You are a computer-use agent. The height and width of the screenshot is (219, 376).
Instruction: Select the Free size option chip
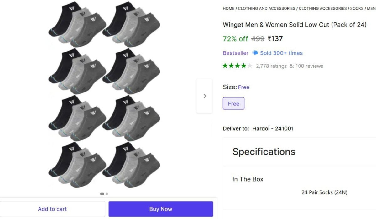tap(233, 103)
